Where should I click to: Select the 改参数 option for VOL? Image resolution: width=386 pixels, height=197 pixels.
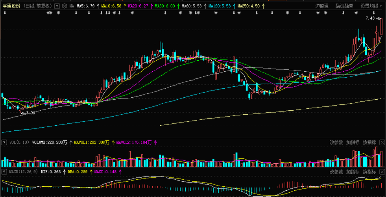pyautogui.click(x=336, y=142)
